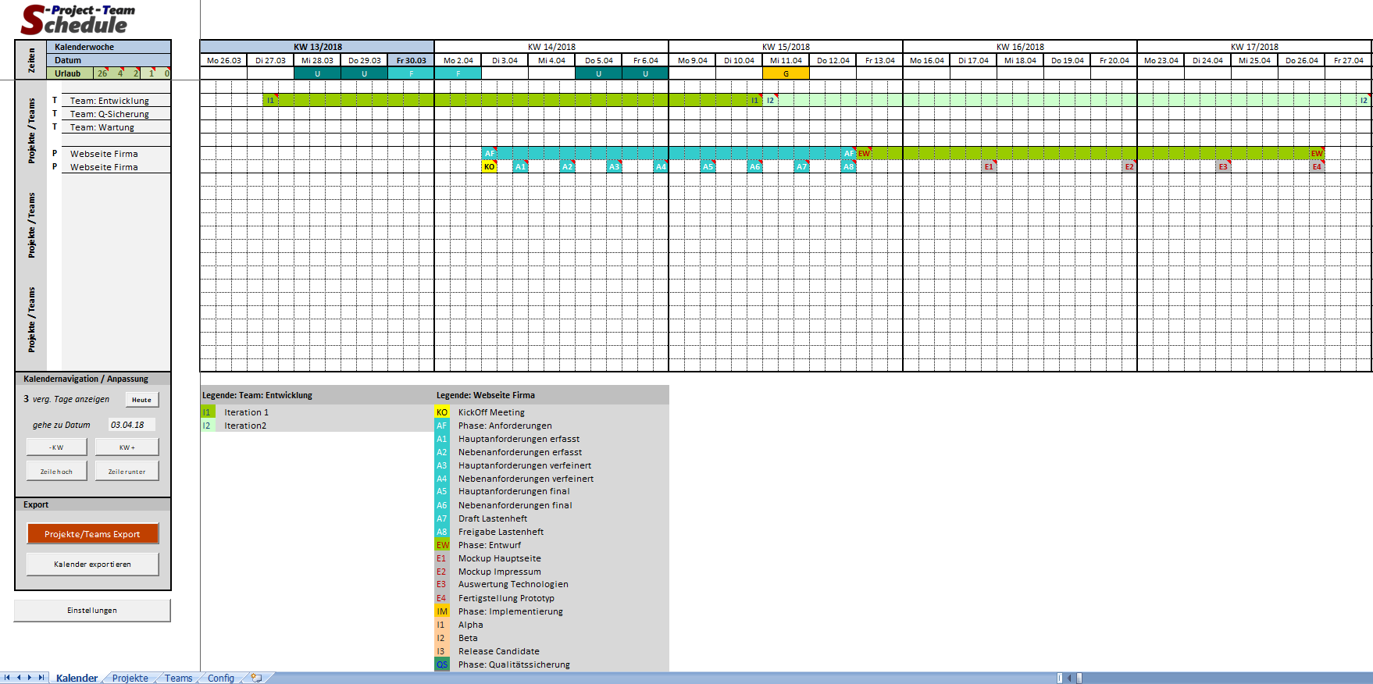The height and width of the screenshot is (684, 1373).
Task: Select the A8 marker in timeline
Action: click(x=848, y=166)
